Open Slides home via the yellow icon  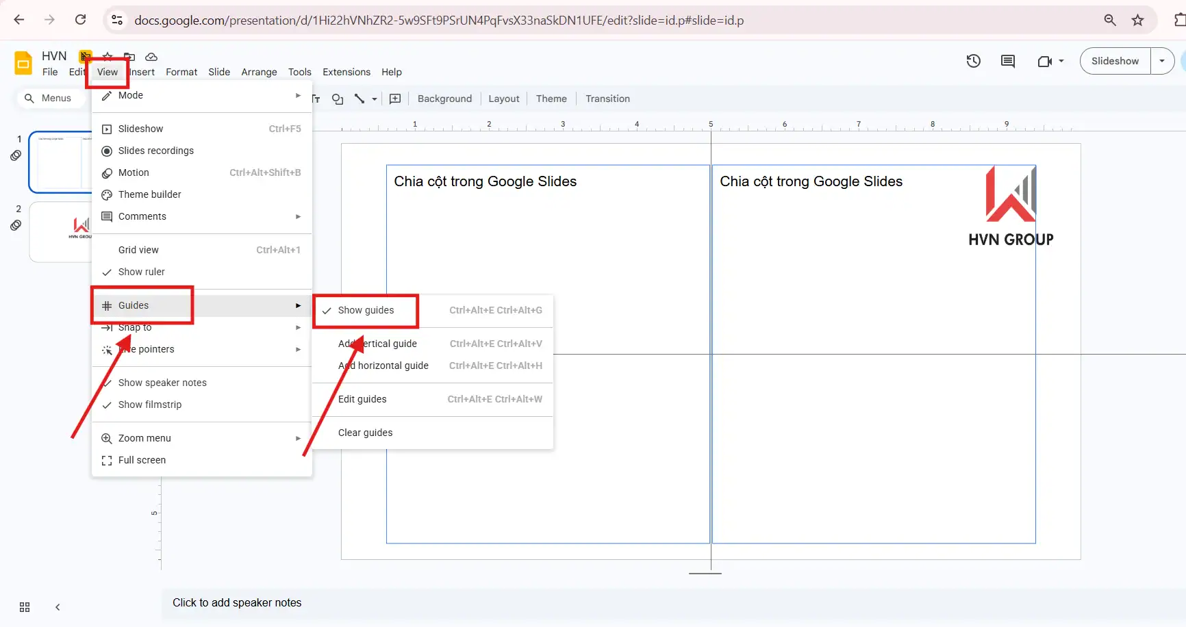coord(23,62)
